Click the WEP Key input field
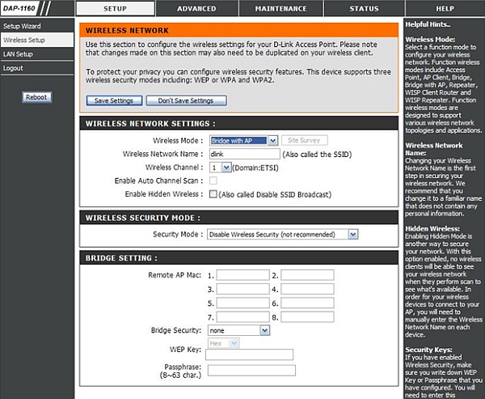485x399 pixels. (x=251, y=354)
